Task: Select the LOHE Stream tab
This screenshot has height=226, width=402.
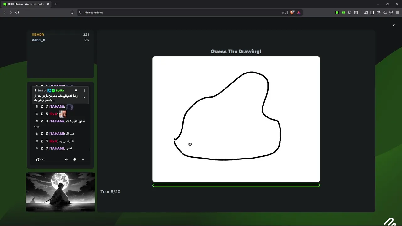Action: (x=26, y=4)
